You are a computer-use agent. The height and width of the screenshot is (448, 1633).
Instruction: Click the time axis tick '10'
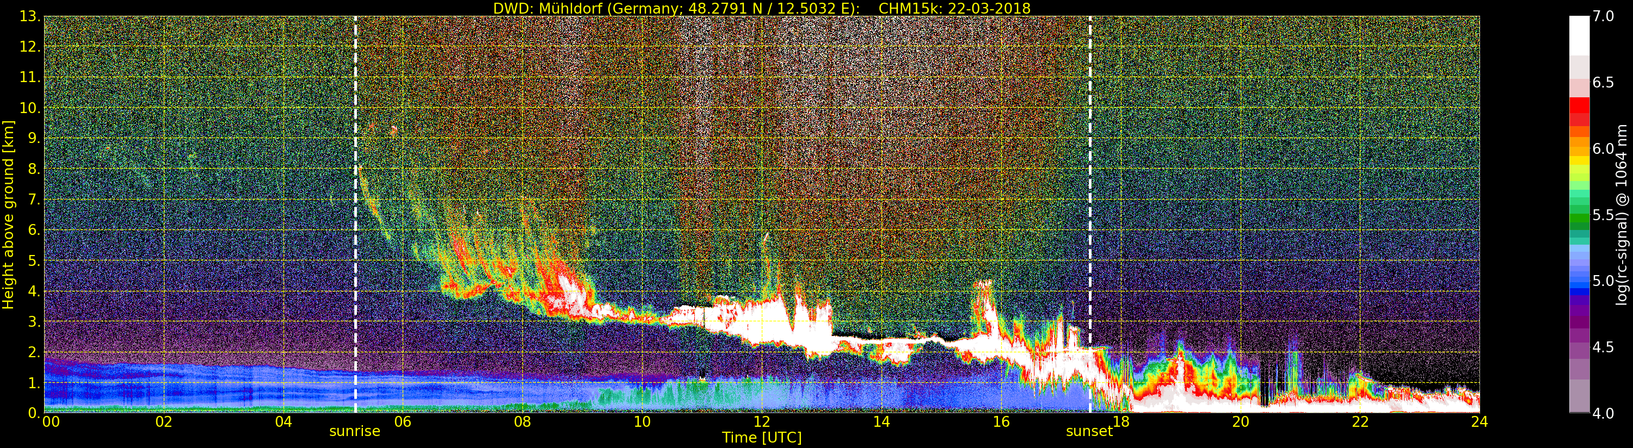642,422
